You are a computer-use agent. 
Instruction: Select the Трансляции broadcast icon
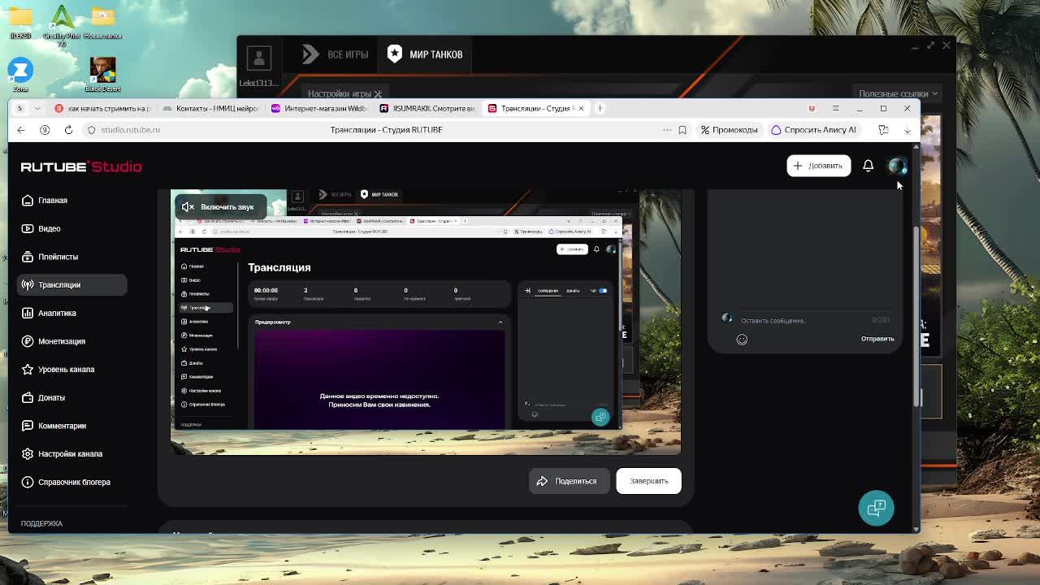click(x=28, y=285)
